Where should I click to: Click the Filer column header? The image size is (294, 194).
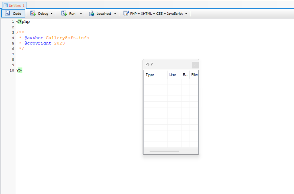194,75
